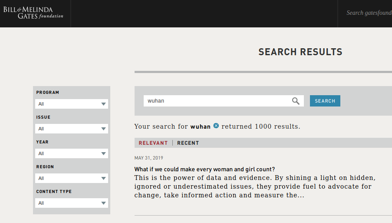Screen dimensions: 392x223
Task: Switch to the Recent sorting tab
Action: (188, 143)
